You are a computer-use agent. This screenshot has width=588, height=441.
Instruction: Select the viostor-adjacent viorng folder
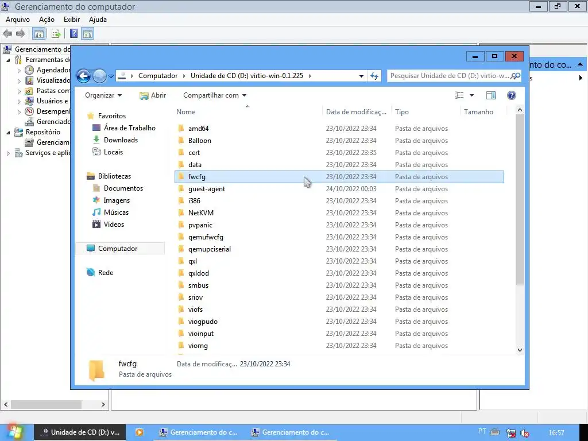pyautogui.click(x=339, y=345)
